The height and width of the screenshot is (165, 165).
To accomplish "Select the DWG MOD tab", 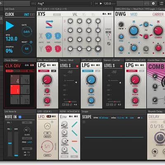I will pyautogui.click(x=134, y=14).
